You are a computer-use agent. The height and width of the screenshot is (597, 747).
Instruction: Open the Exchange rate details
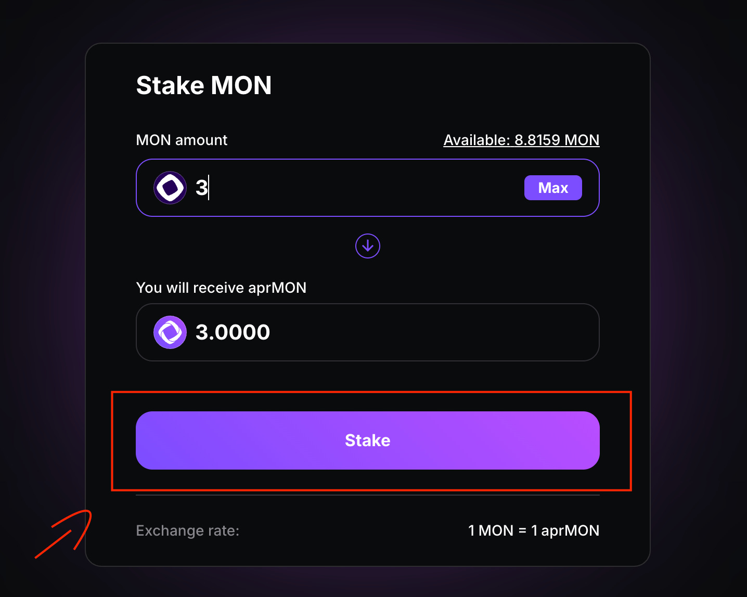[x=187, y=530]
